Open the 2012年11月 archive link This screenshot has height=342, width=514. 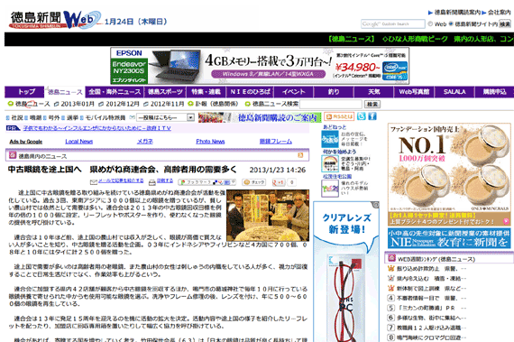tap(167, 104)
